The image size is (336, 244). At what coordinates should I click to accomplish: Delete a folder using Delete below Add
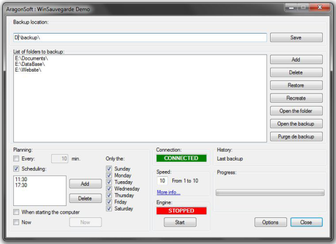click(x=296, y=72)
